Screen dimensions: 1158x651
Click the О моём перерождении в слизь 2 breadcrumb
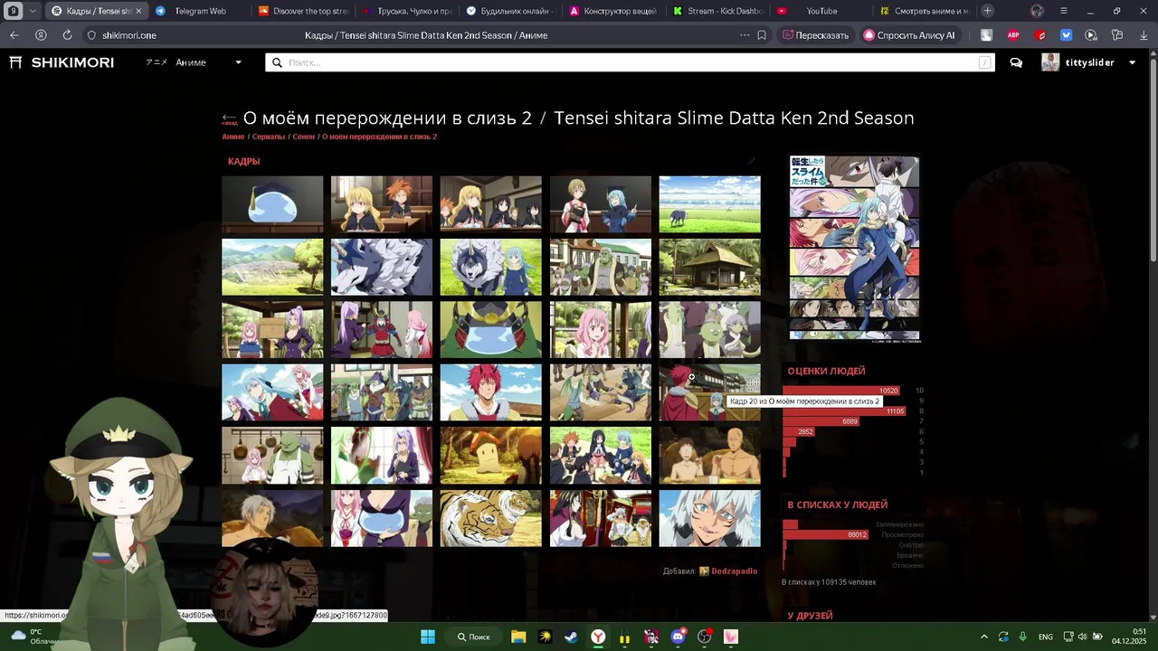point(379,137)
